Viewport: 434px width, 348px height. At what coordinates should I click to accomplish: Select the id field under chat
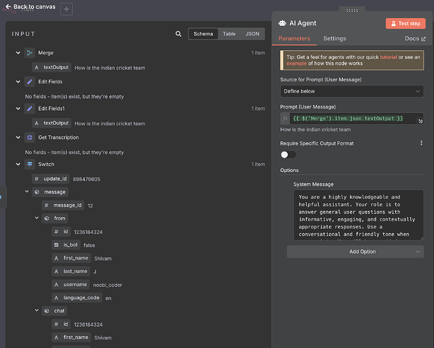(x=61, y=324)
